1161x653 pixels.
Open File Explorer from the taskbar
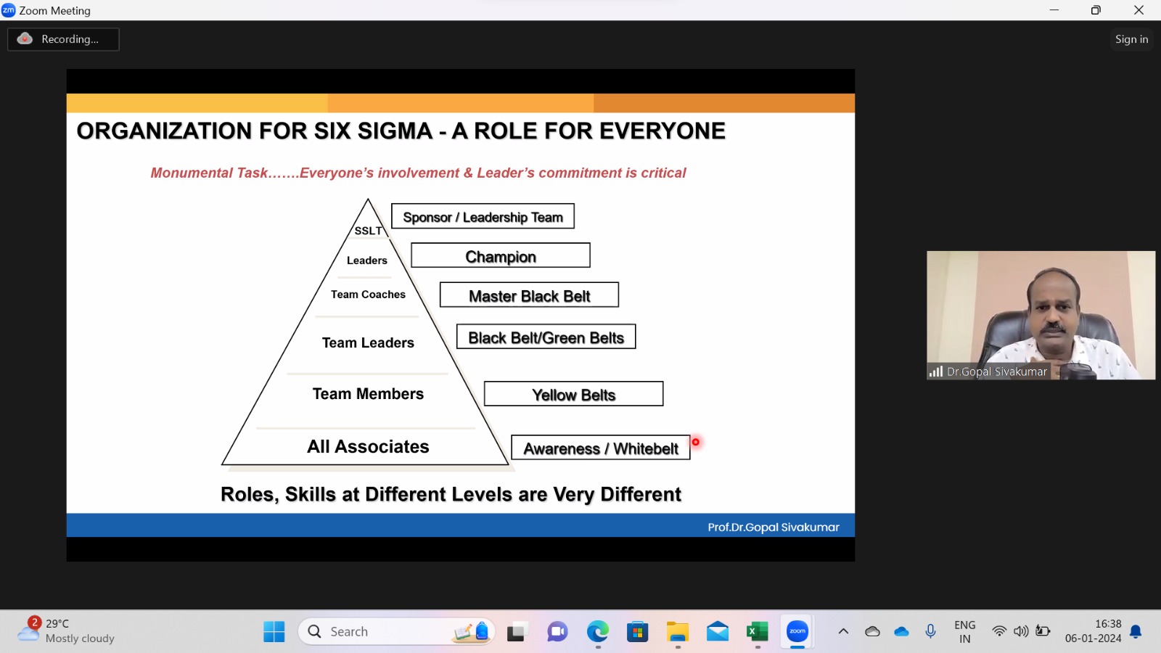[677, 632]
